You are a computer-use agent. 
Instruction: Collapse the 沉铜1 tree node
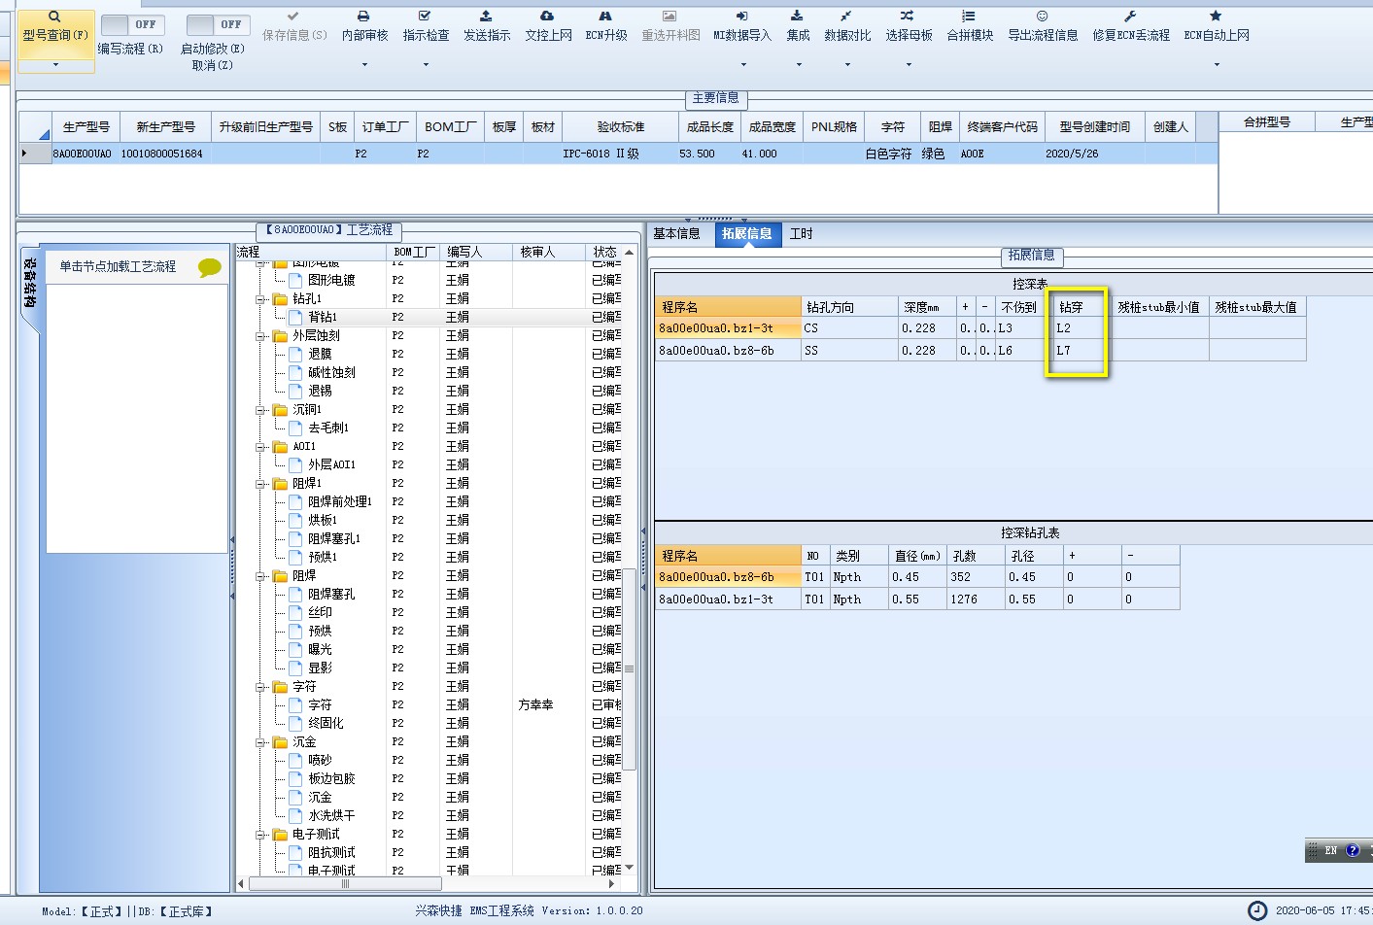[x=260, y=410]
